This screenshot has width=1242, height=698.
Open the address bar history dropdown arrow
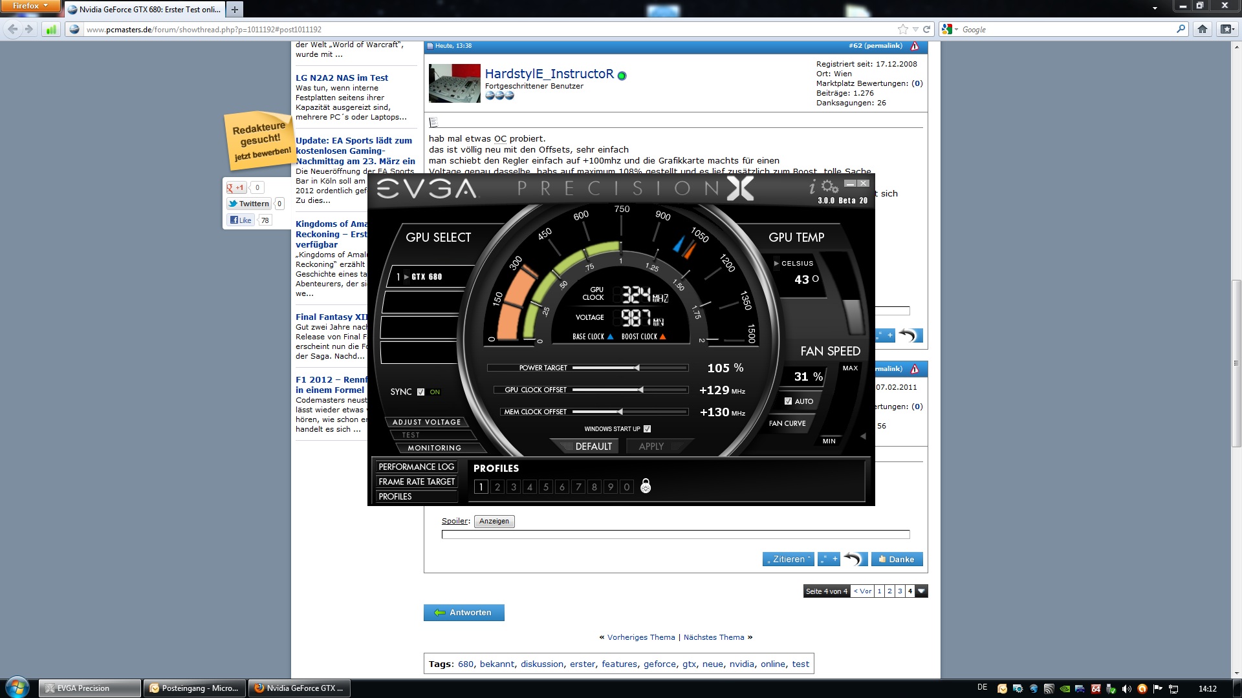[x=915, y=30]
